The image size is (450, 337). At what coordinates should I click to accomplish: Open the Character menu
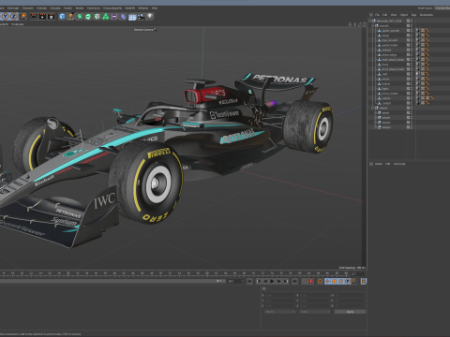click(x=28, y=8)
